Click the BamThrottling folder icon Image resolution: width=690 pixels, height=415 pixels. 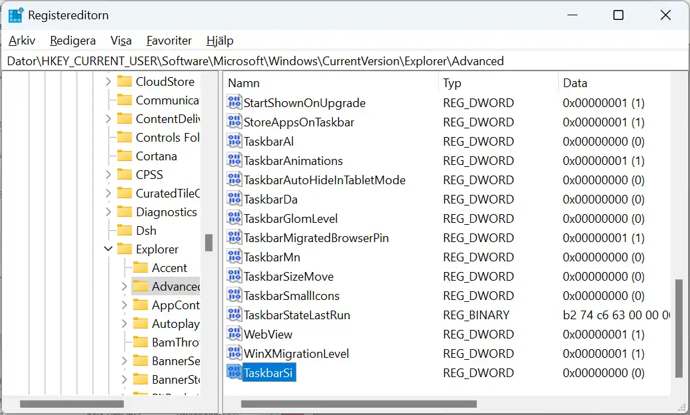[141, 342]
